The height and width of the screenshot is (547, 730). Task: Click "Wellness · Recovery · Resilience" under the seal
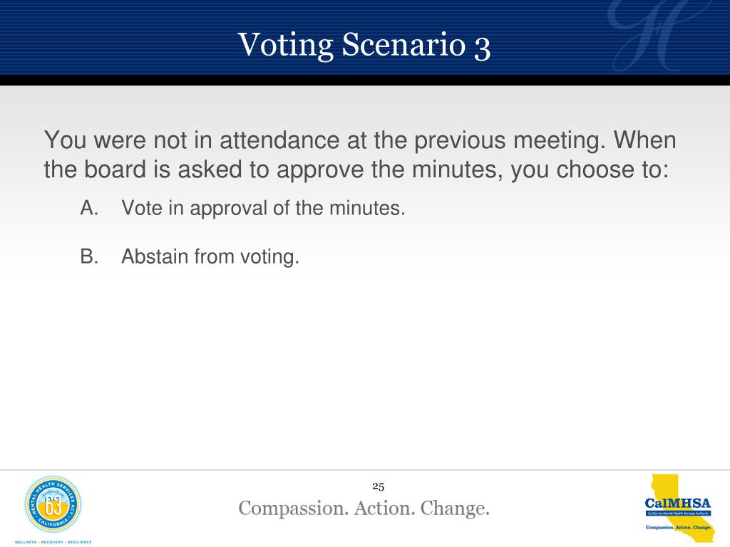point(53,542)
